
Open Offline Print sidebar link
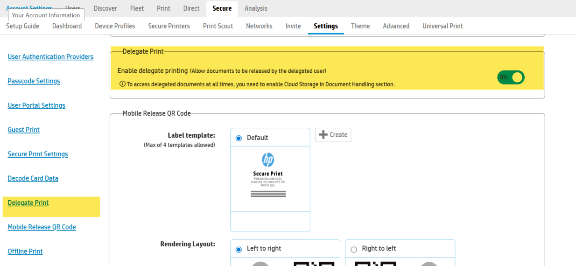click(x=25, y=252)
